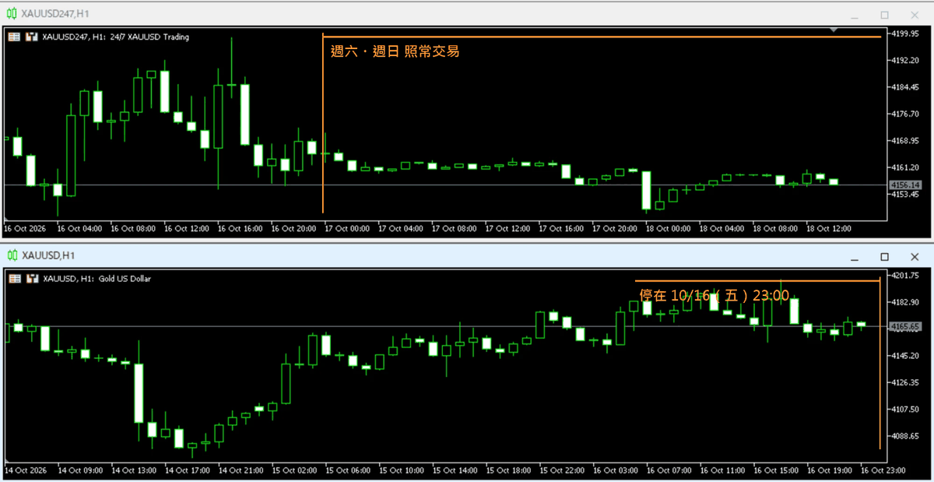
Task: Close the XAUUSD247,H1 chart window
Action: 915,15
